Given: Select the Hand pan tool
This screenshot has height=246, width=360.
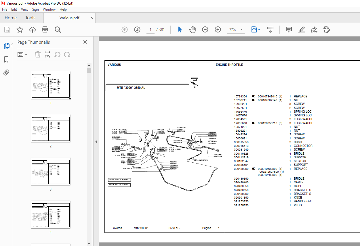Looking at the screenshot, I should 192,30.
